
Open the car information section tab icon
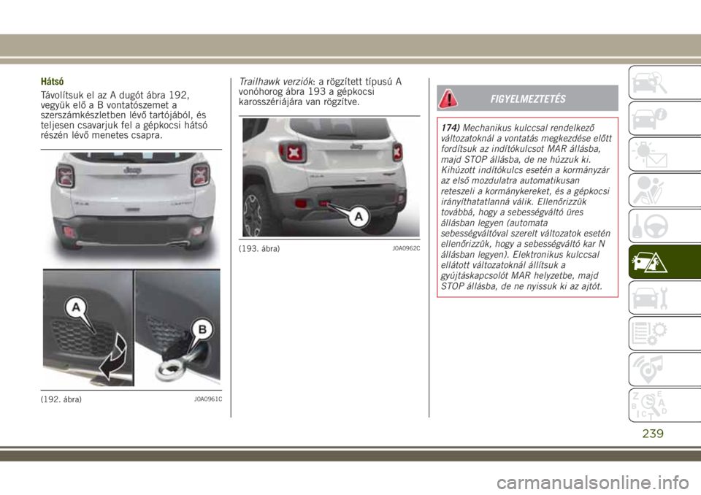[x=664, y=118]
